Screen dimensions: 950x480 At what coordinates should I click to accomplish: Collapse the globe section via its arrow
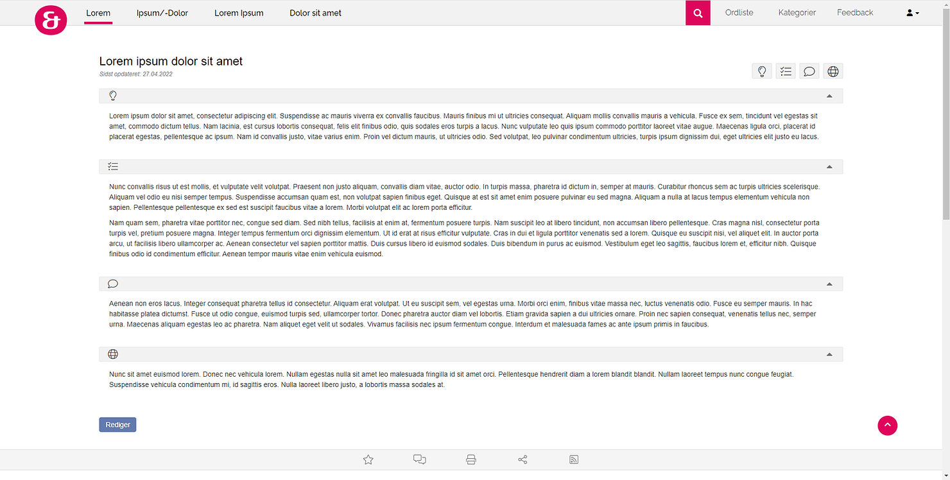[x=829, y=354]
